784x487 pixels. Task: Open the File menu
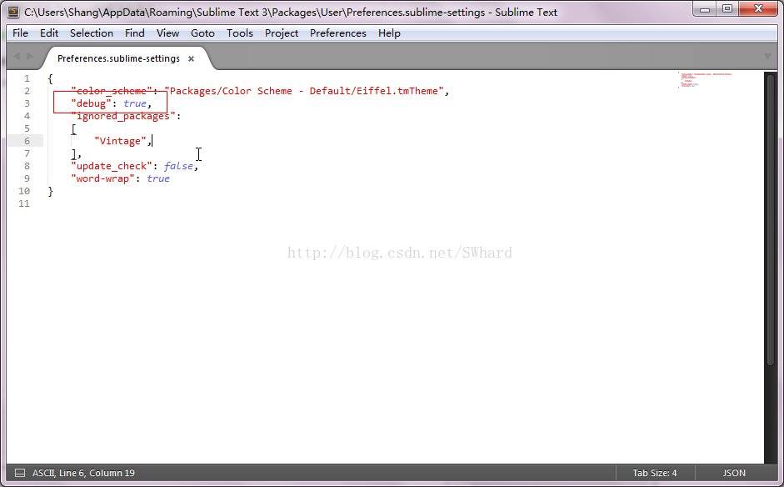coord(20,33)
